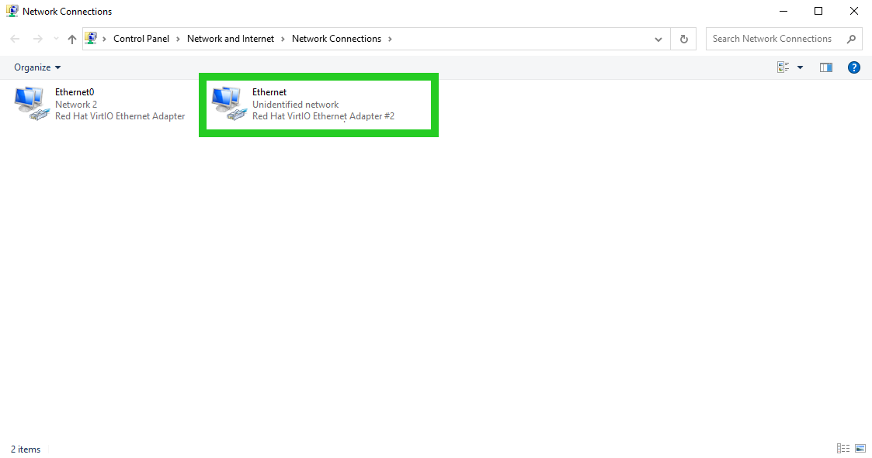Expand chevron after Control Panel breadcrumb
The height and width of the screenshot is (458, 872).
(x=178, y=39)
